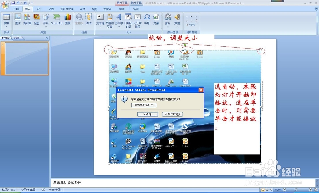Open the 格式 picture tools tab
The image size is (319, 193).
tap(122, 9)
